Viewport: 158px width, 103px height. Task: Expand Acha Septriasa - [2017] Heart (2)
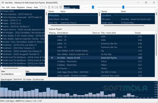point(2,14)
